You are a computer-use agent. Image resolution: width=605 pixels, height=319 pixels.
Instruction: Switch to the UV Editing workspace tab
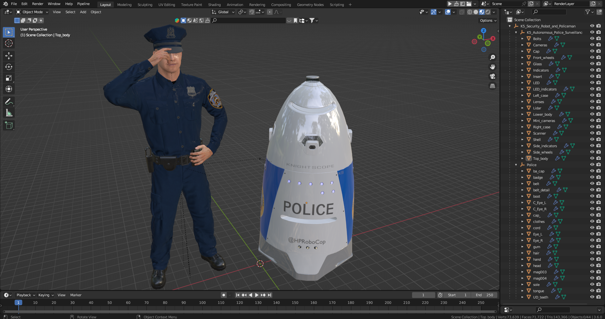coord(167,5)
